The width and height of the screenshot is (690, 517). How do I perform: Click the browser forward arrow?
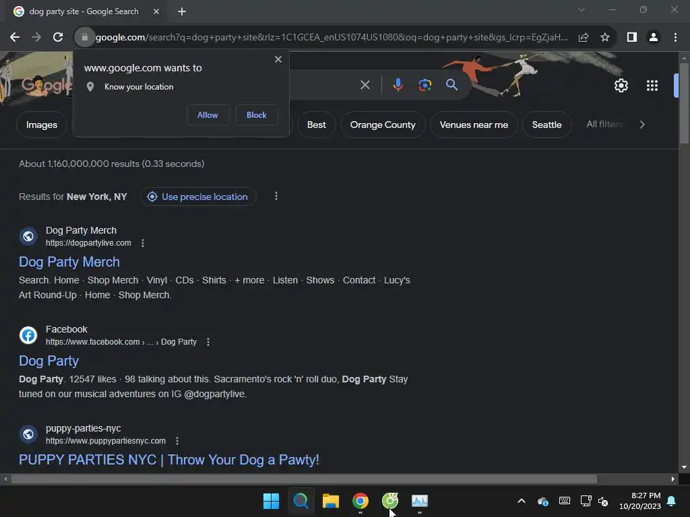pyautogui.click(x=36, y=38)
